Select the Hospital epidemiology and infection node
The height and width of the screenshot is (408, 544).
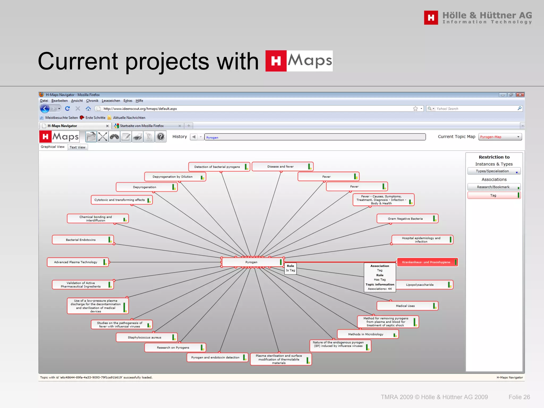point(422,240)
